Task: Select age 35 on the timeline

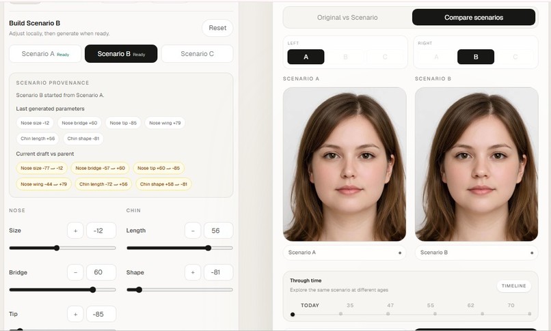Action: pos(340,314)
